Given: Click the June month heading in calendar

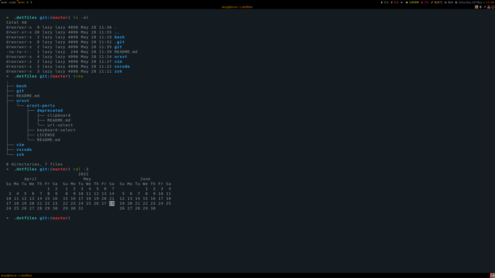Looking at the screenshot, I should pos(145,179).
